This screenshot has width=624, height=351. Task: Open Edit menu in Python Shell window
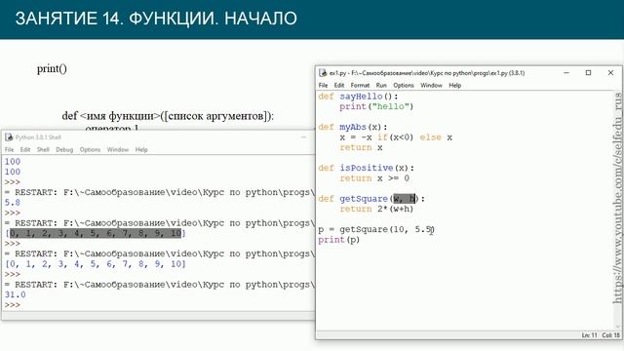point(25,149)
